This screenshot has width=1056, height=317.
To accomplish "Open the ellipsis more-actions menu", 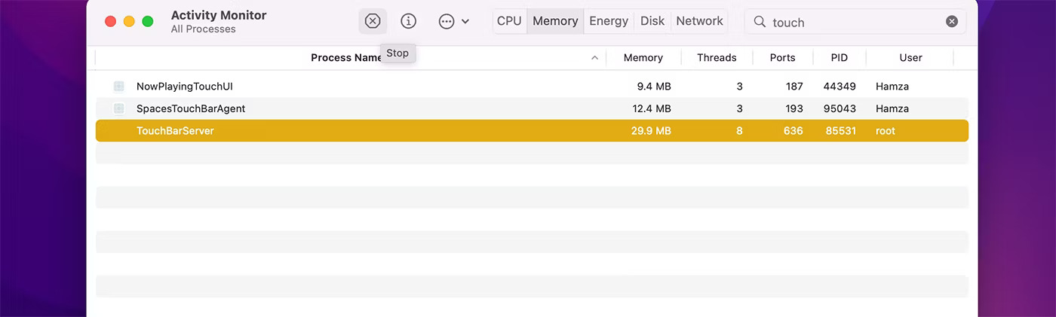I will pyautogui.click(x=454, y=21).
